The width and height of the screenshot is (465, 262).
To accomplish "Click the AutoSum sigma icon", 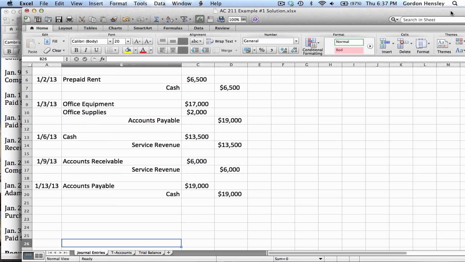I will click(156, 19).
